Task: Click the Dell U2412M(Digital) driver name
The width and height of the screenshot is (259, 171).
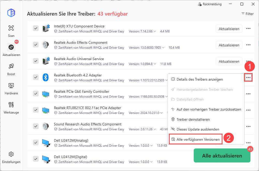Action: pos(70,157)
